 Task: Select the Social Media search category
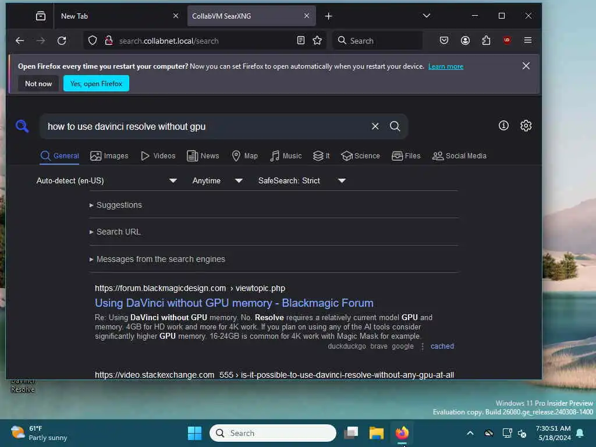click(x=459, y=156)
